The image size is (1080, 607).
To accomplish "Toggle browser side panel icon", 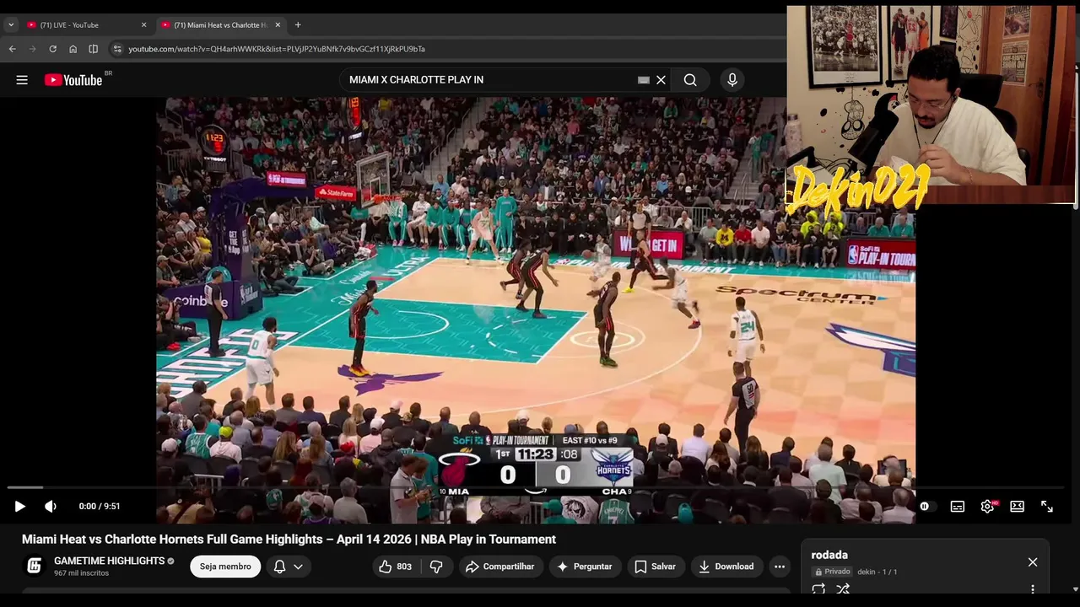I will click(93, 49).
